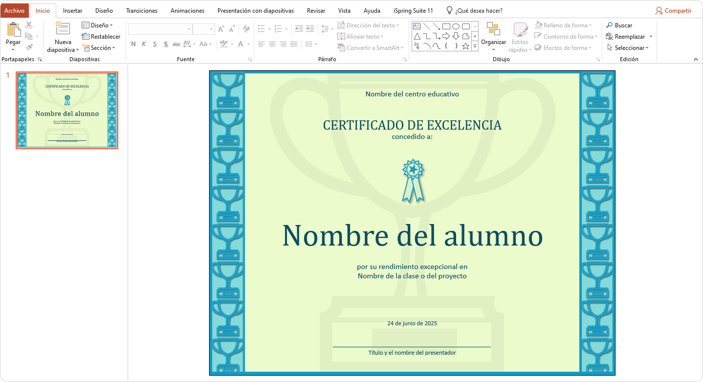The width and height of the screenshot is (703, 382).
Task: Click the Compartir button
Action: click(673, 11)
